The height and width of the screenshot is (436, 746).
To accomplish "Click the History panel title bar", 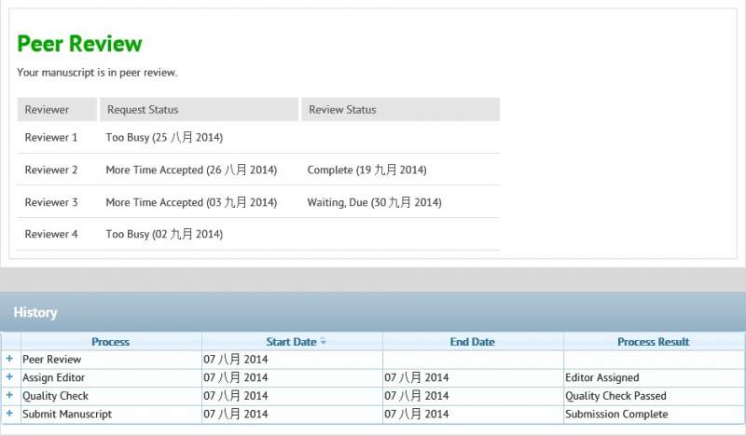I will pyautogui.click(x=373, y=312).
